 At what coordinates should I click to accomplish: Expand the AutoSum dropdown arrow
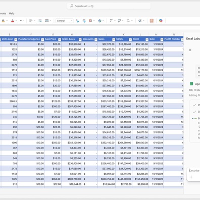point(115,21)
